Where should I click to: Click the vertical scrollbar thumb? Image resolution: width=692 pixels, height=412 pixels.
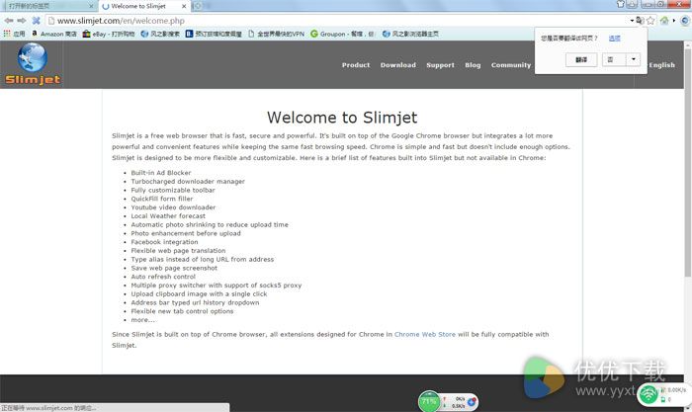pyautogui.click(x=688, y=163)
